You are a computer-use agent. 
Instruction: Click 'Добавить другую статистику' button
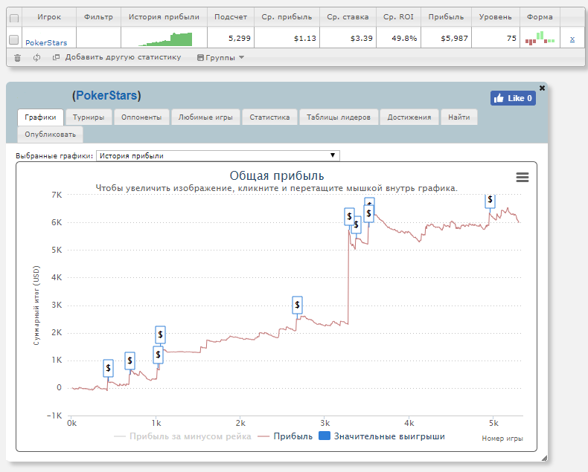[x=117, y=57]
